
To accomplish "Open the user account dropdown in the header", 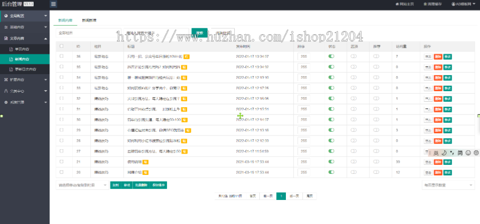I will click(x=463, y=4).
